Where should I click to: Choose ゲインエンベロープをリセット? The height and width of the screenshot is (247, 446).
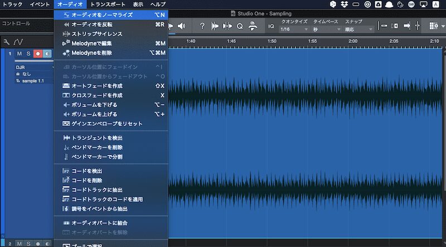111,124
